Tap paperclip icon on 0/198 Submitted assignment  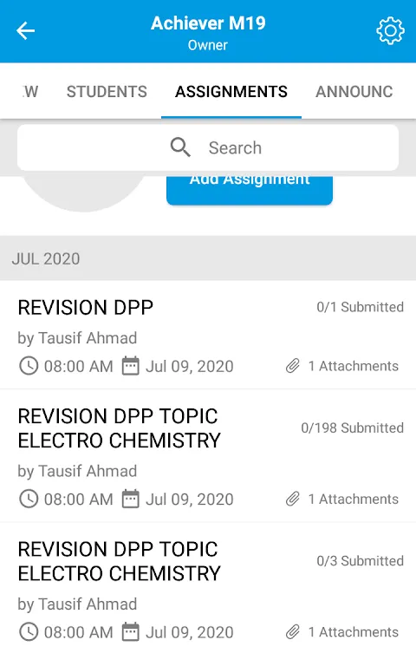click(293, 499)
